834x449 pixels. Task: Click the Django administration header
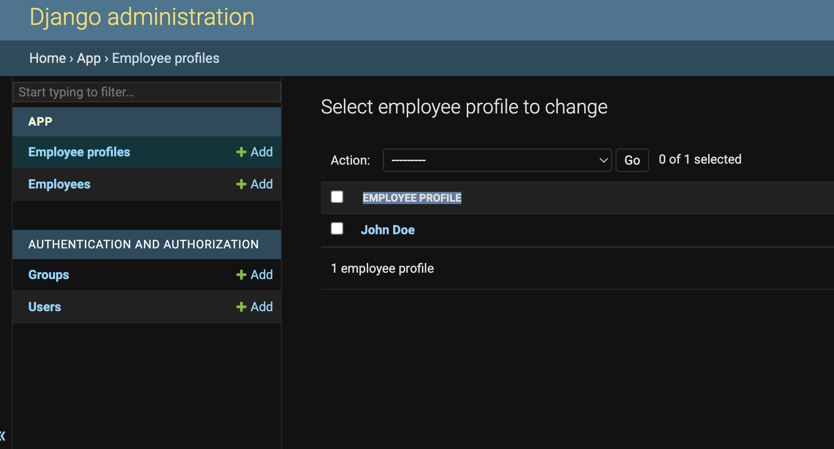[x=142, y=17]
